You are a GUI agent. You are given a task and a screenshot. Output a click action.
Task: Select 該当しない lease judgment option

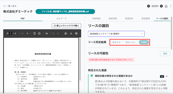[131, 42]
